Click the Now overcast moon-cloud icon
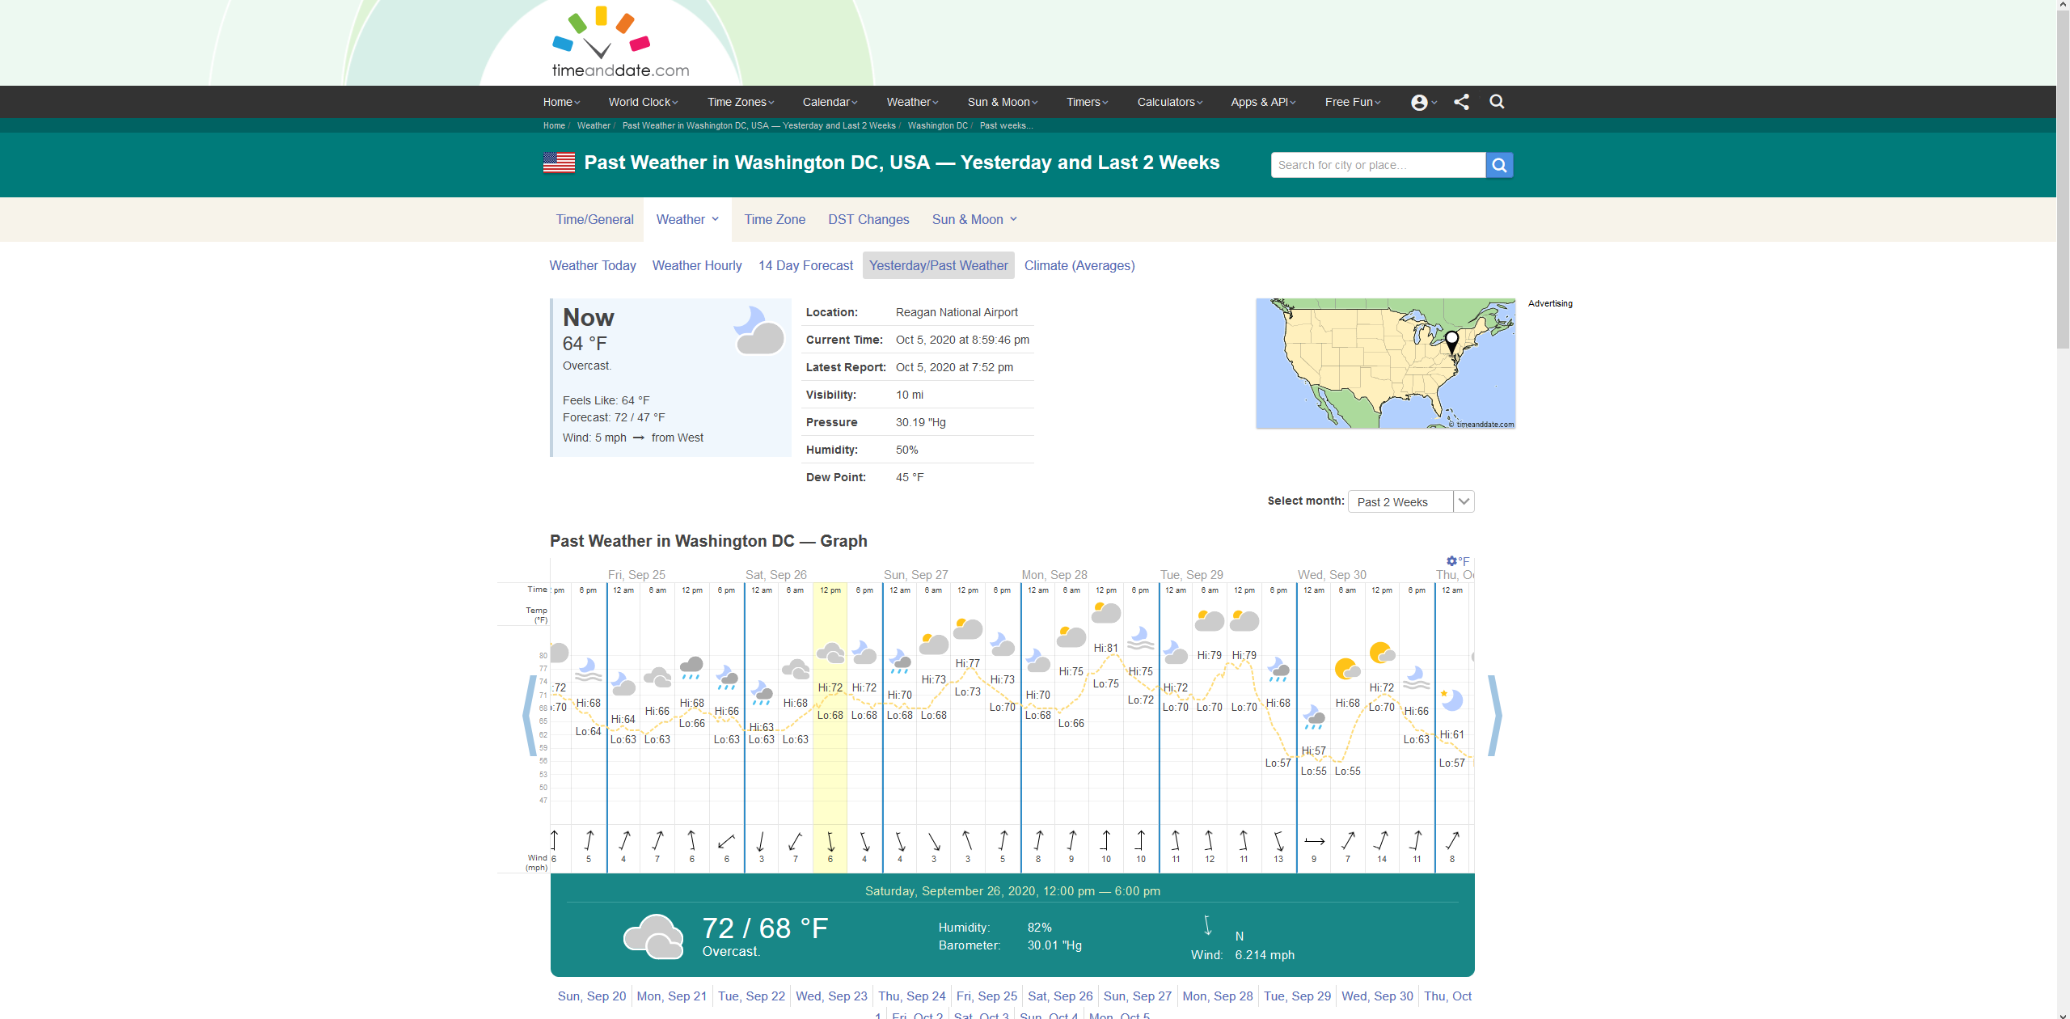Screen dimensions: 2070x1019 point(758,330)
